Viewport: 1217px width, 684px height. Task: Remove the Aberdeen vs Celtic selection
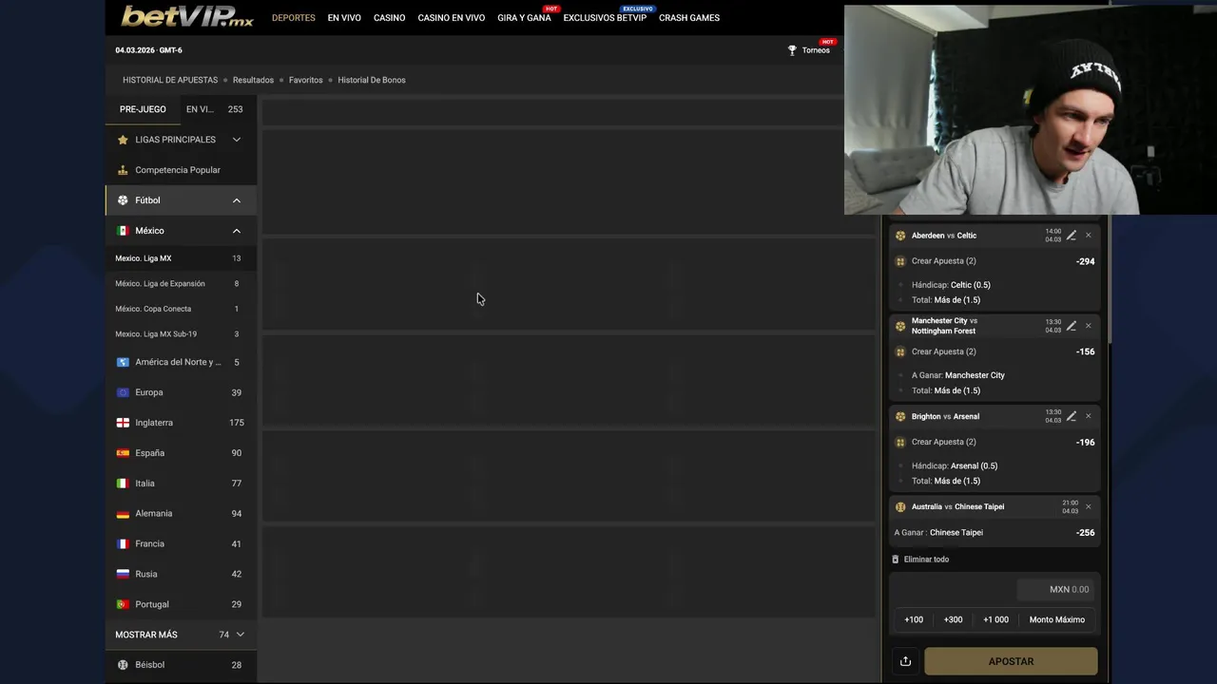(1089, 236)
